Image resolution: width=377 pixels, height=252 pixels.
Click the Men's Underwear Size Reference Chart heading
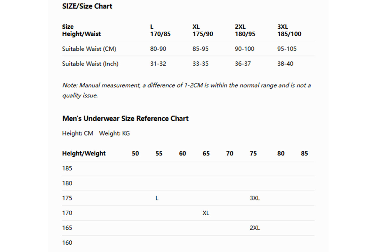coord(125,118)
